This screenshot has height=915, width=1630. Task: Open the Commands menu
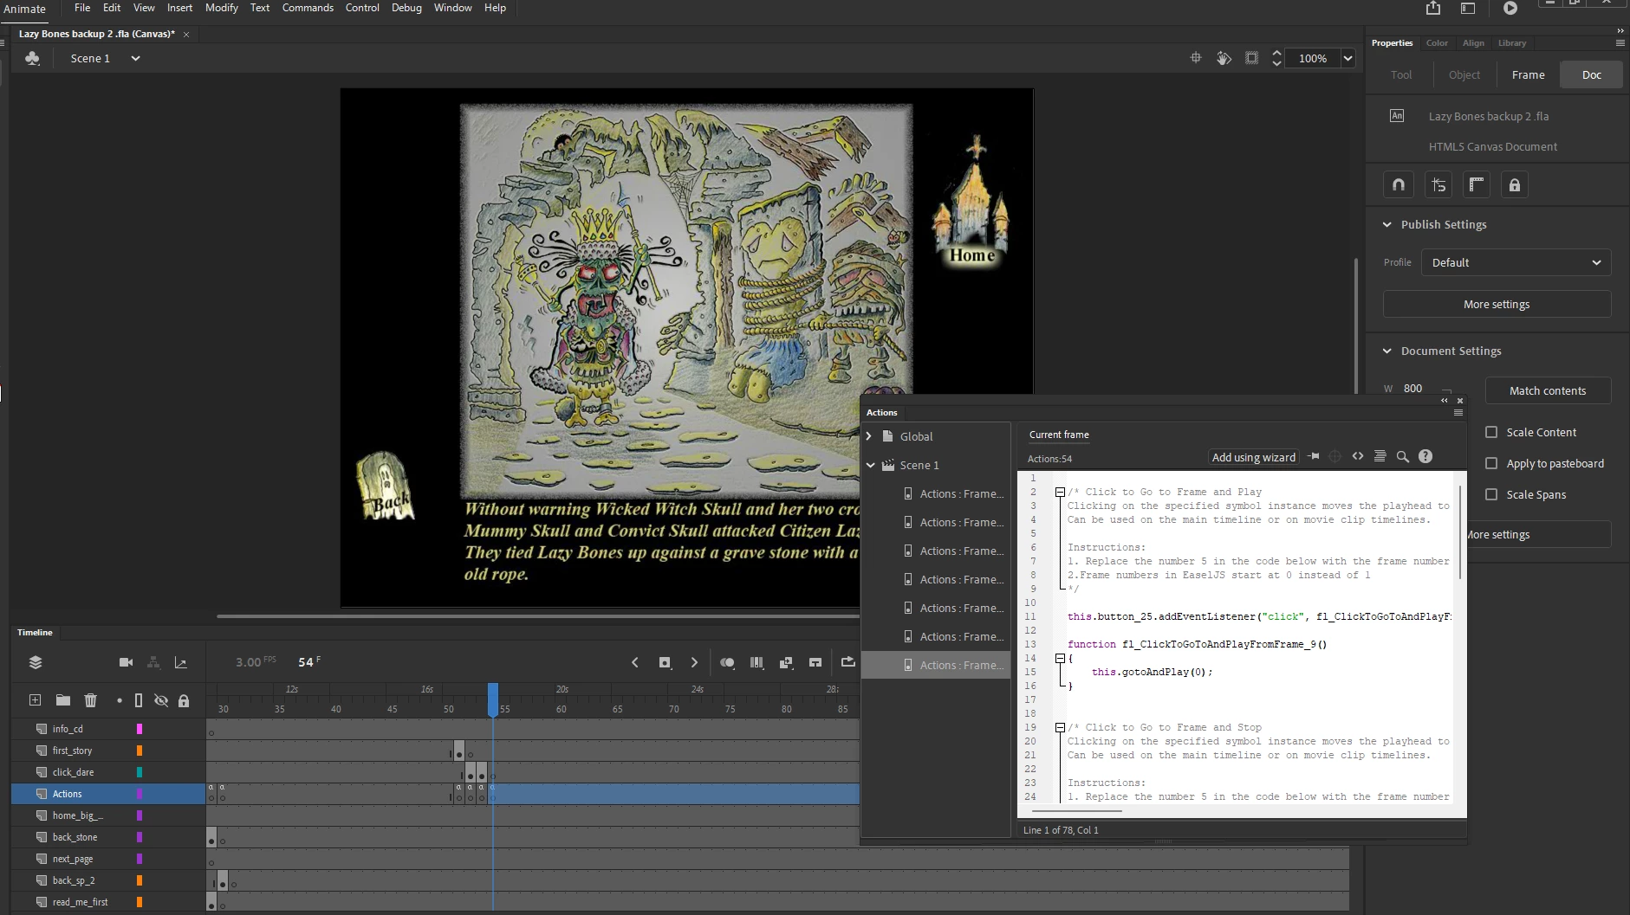(x=308, y=8)
